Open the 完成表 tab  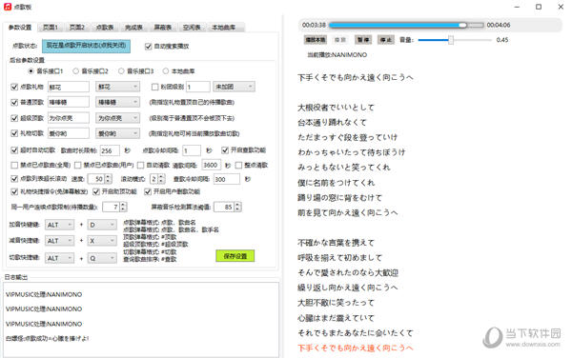pos(133,28)
